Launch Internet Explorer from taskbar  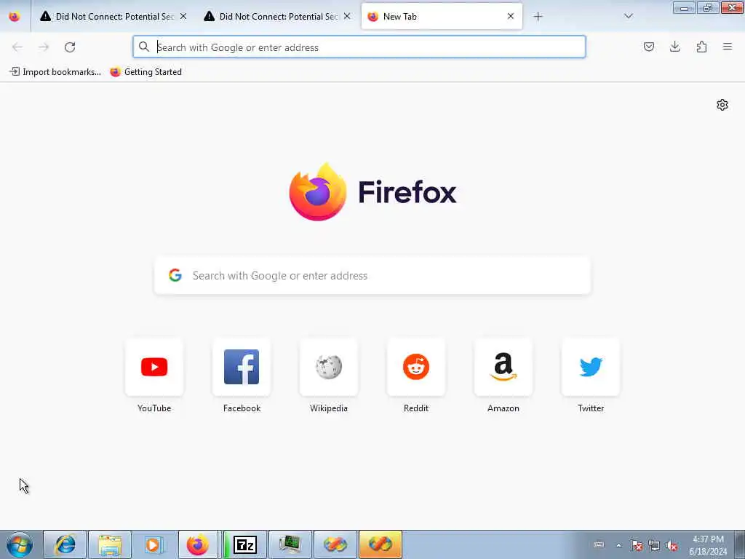(65, 544)
